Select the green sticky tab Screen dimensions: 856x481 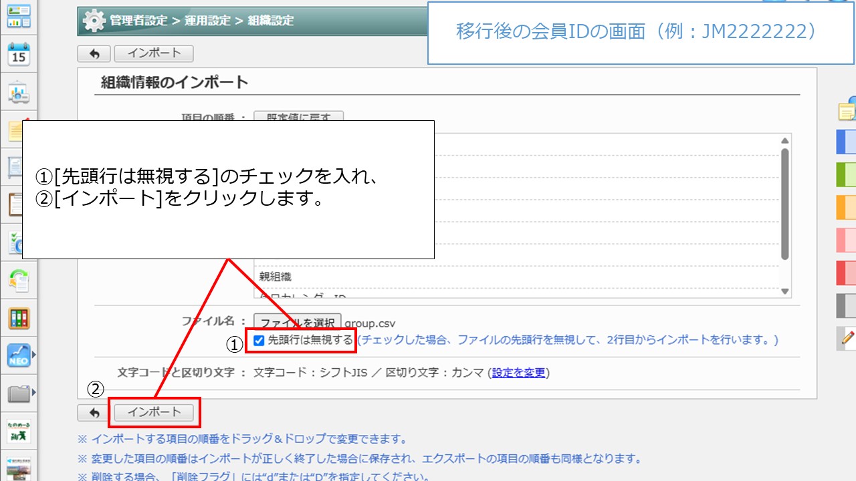(x=847, y=174)
